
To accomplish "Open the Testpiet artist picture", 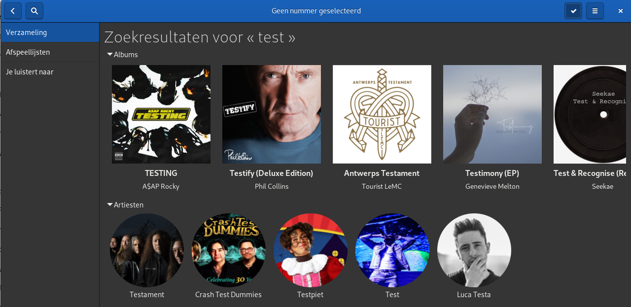I will pyautogui.click(x=311, y=250).
